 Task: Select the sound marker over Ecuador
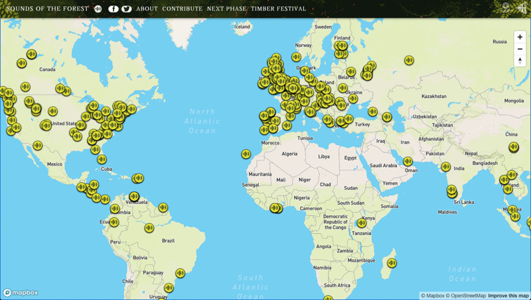coord(114,223)
